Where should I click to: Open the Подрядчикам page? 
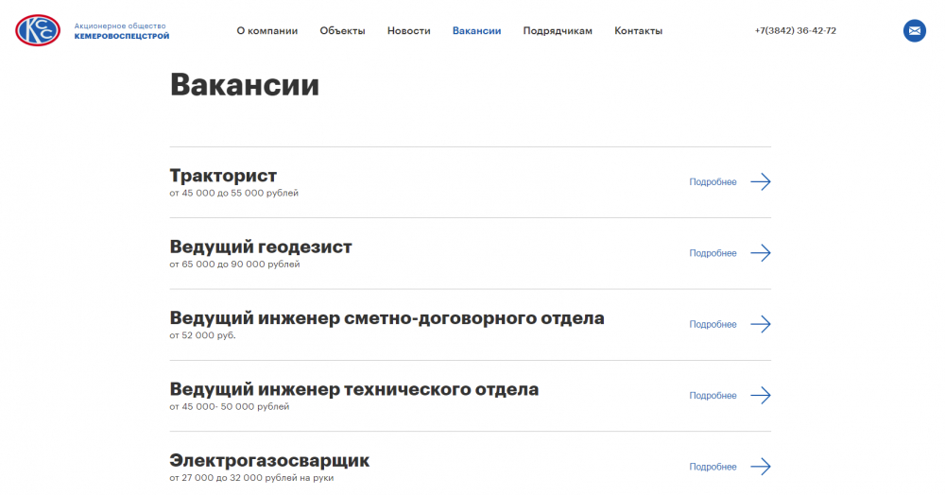pyautogui.click(x=558, y=31)
